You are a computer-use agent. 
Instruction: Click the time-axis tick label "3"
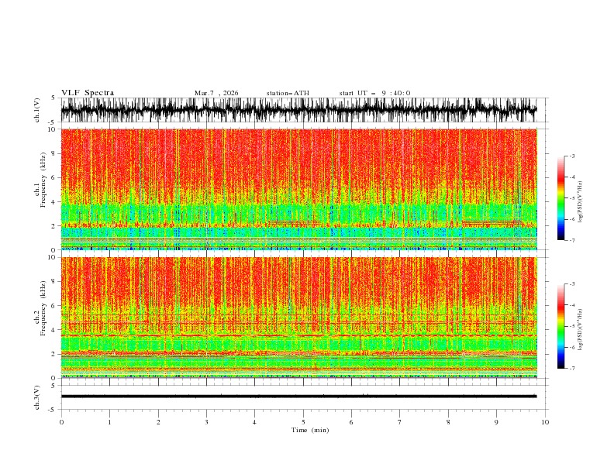pos(206,422)
